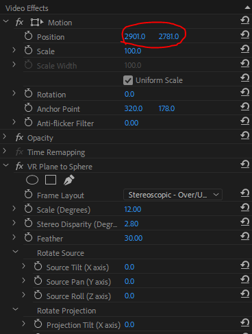Reset the VR Plane to Sphere effect
The height and width of the screenshot is (334, 252).
pyautogui.click(x=245, y=165)
